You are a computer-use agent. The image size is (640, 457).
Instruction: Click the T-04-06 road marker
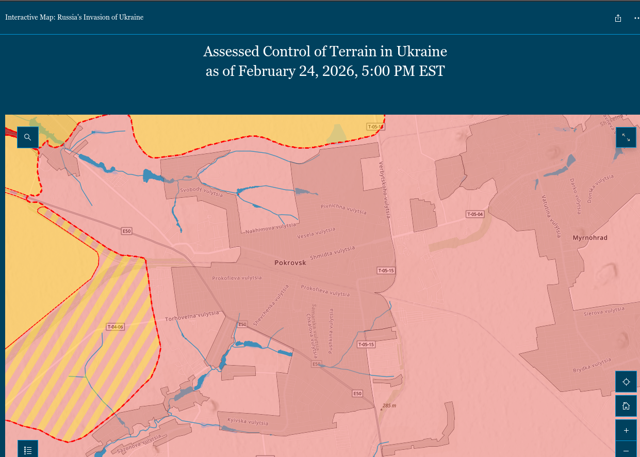pos(116,327)
